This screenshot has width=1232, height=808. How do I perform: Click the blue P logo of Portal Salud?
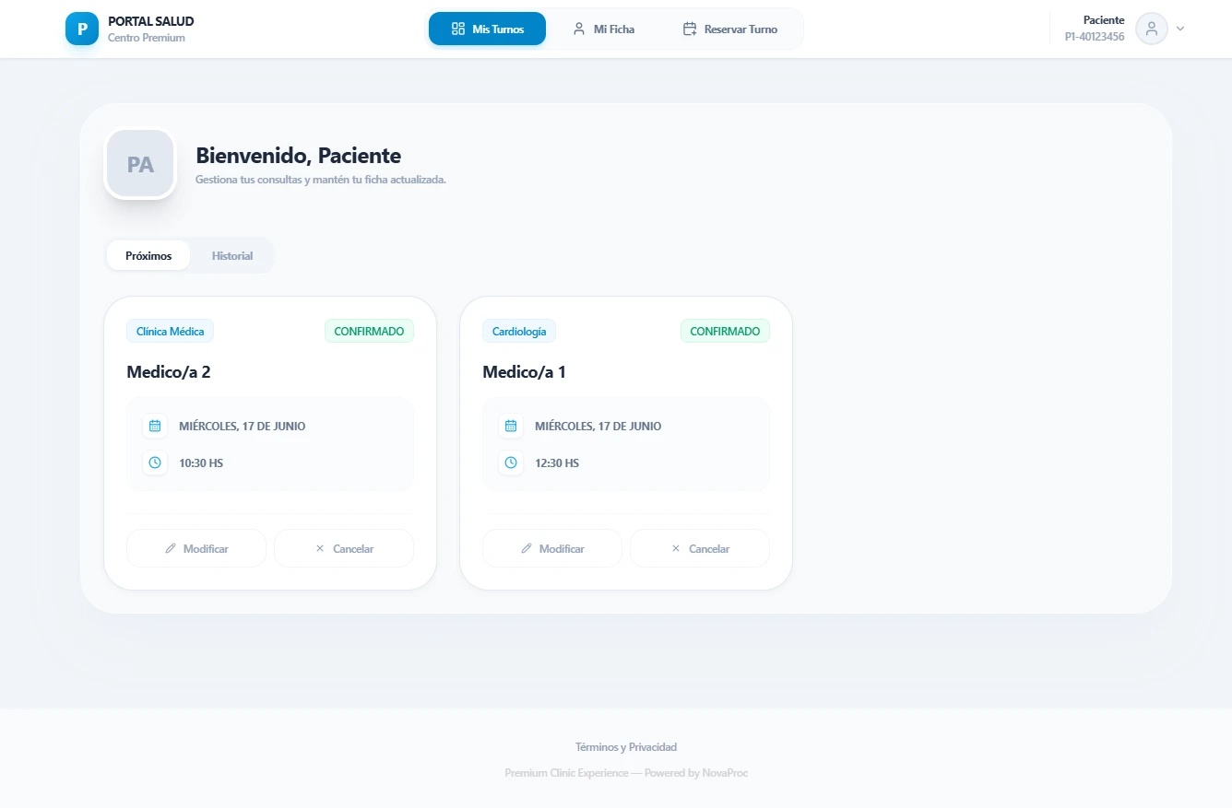tap(82, 29)
